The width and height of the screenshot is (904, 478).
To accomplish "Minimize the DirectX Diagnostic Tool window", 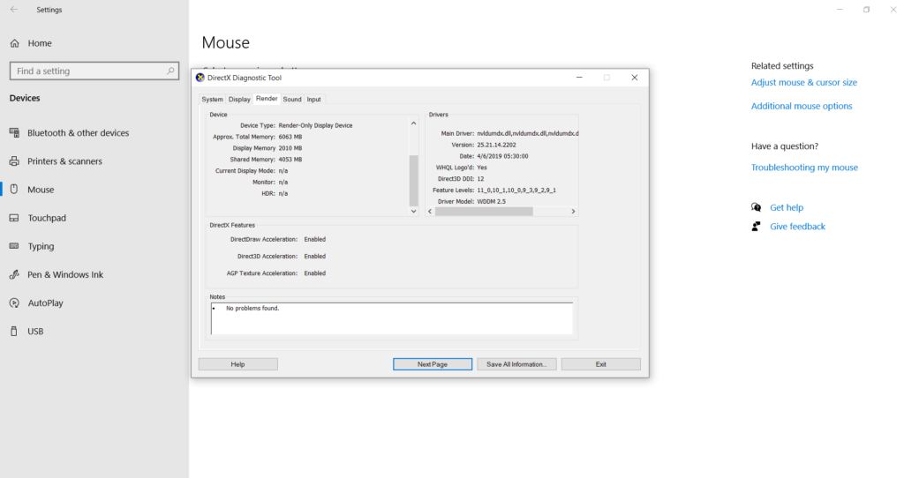I will [579, 78].
